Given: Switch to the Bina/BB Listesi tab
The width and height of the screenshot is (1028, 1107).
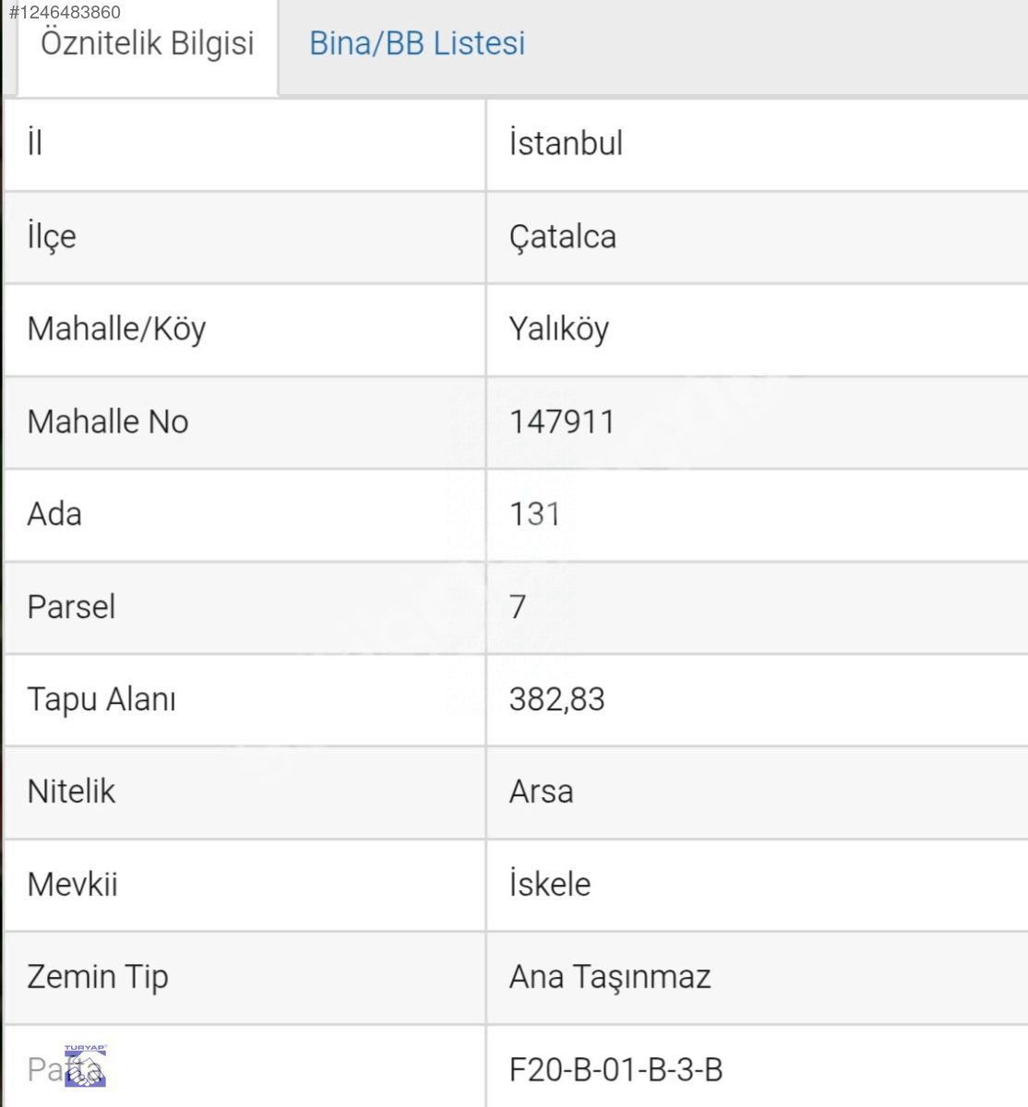Looking at the screenshot, I should pos(416,43).
